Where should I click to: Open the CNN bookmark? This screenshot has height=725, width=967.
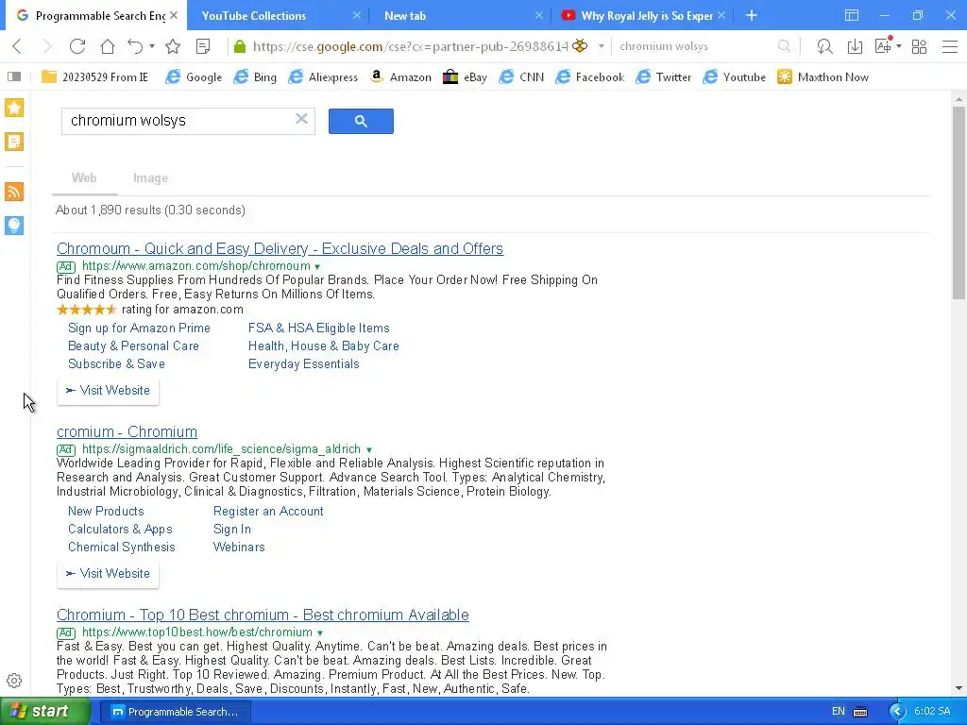[x=521, y=77]
